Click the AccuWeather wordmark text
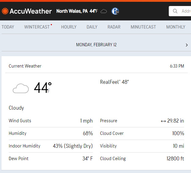 point(31,11)
